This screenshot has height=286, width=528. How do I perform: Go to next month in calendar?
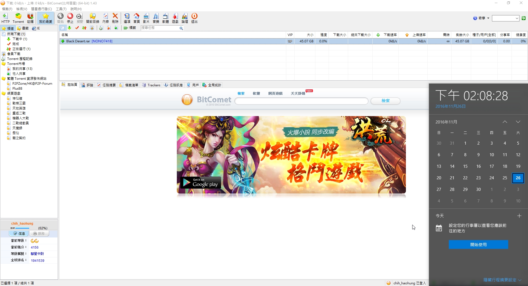tap(518, 122)
